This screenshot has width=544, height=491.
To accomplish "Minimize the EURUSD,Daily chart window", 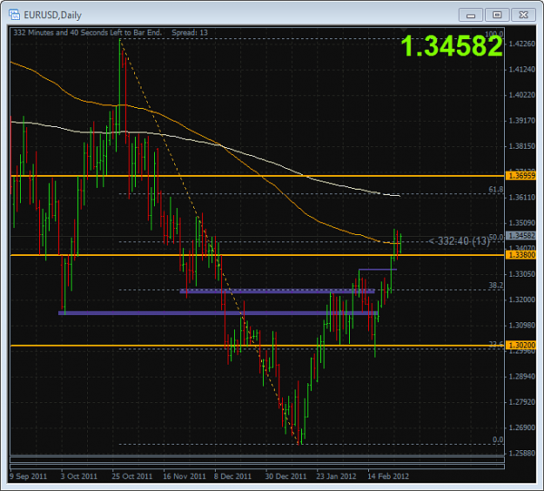I will click(x=470, y=15).
